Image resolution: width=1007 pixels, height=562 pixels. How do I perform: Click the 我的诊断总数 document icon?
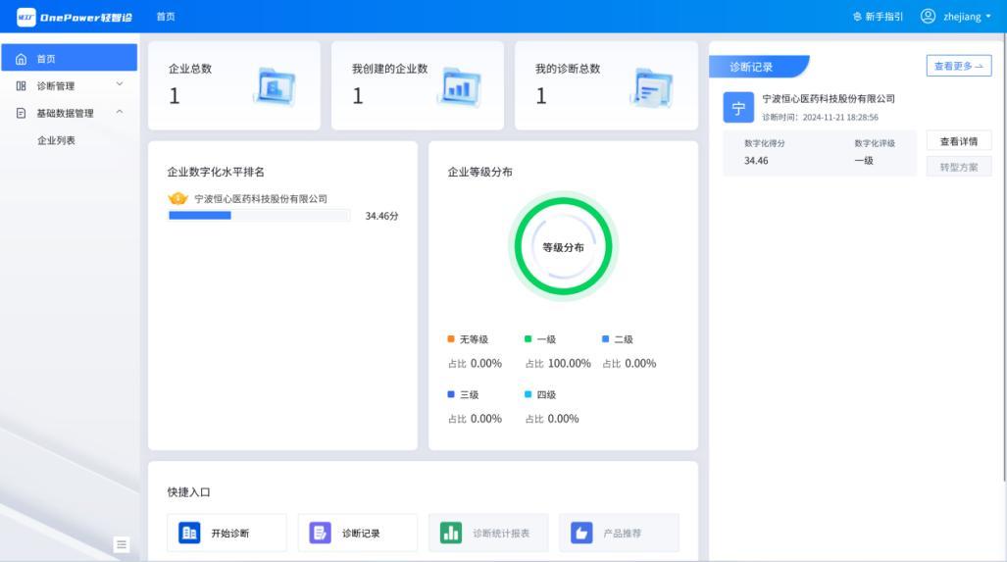[652, 86]
